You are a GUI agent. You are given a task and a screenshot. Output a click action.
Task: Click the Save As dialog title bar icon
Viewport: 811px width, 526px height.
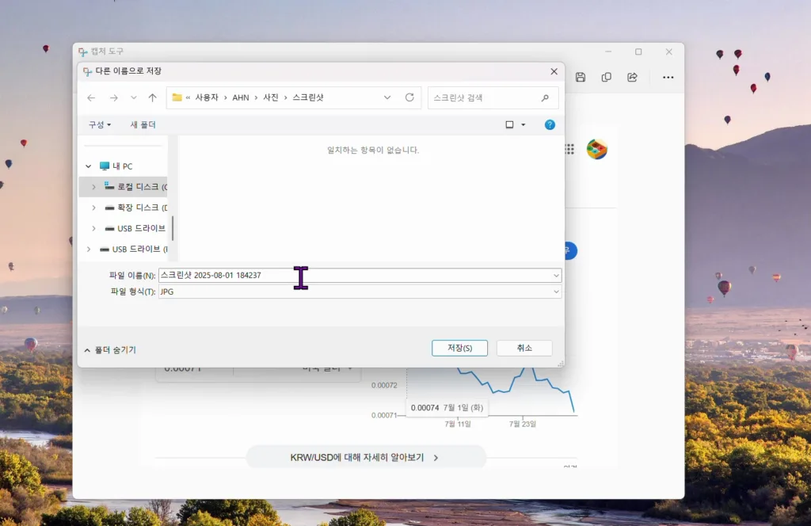pos(87,71)
